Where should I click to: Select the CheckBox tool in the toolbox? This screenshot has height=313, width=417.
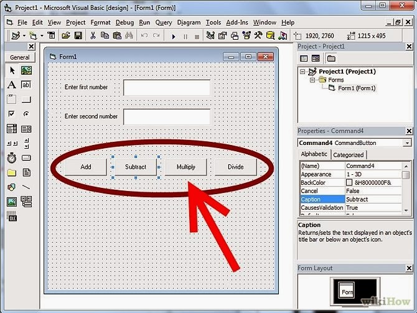(x=11, y=114)
